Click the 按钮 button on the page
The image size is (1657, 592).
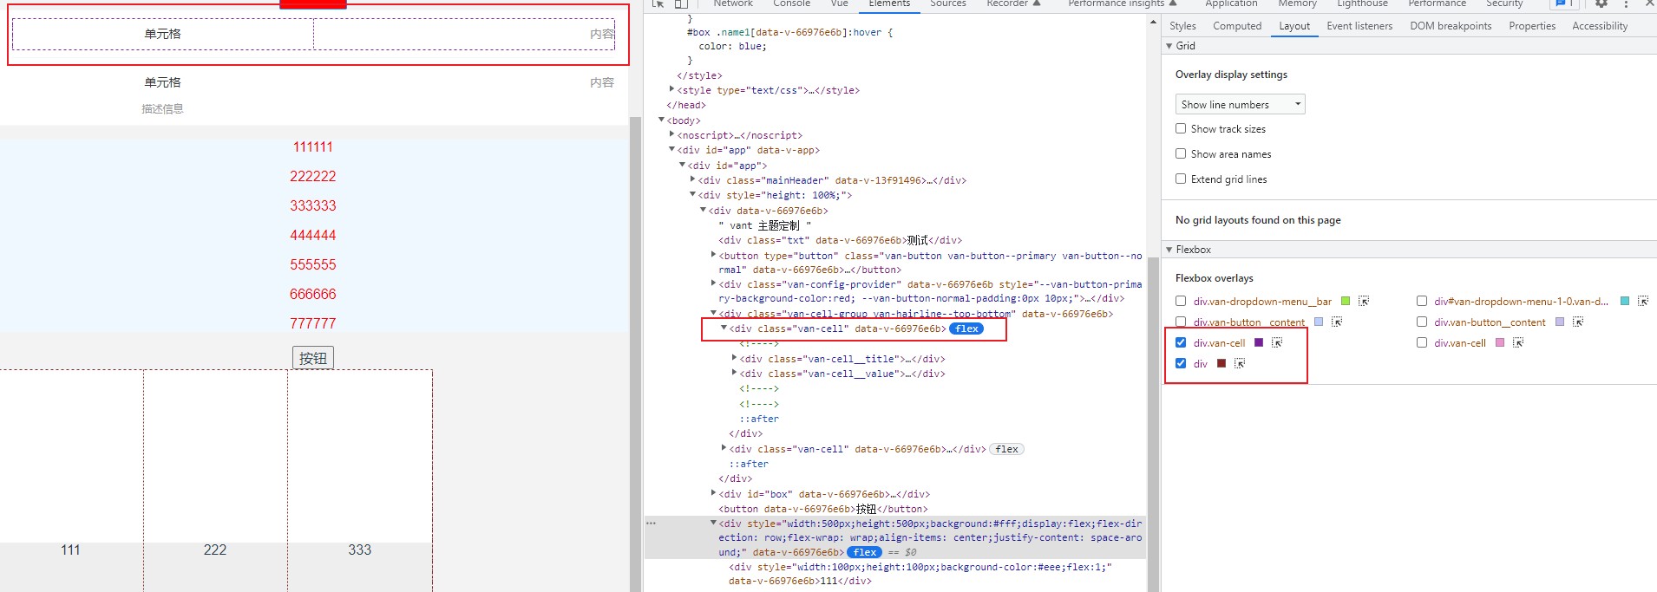pyautogui.click(x=313, y=358)
